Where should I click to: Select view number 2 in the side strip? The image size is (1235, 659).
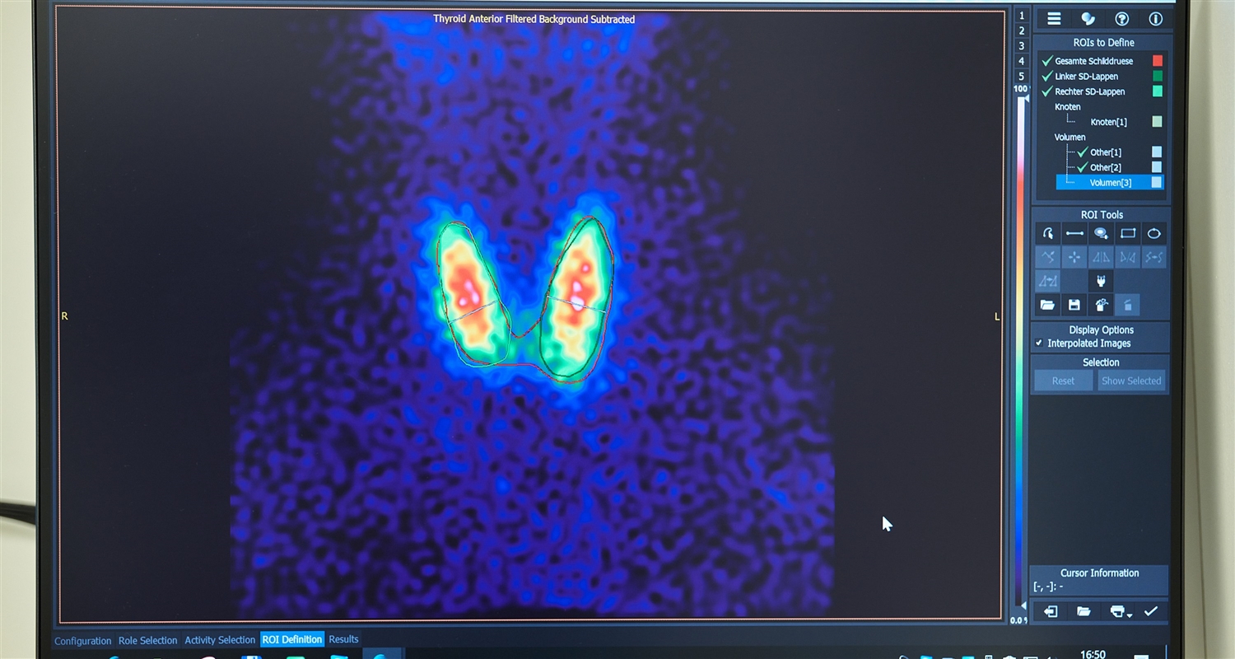[1021, 31]
